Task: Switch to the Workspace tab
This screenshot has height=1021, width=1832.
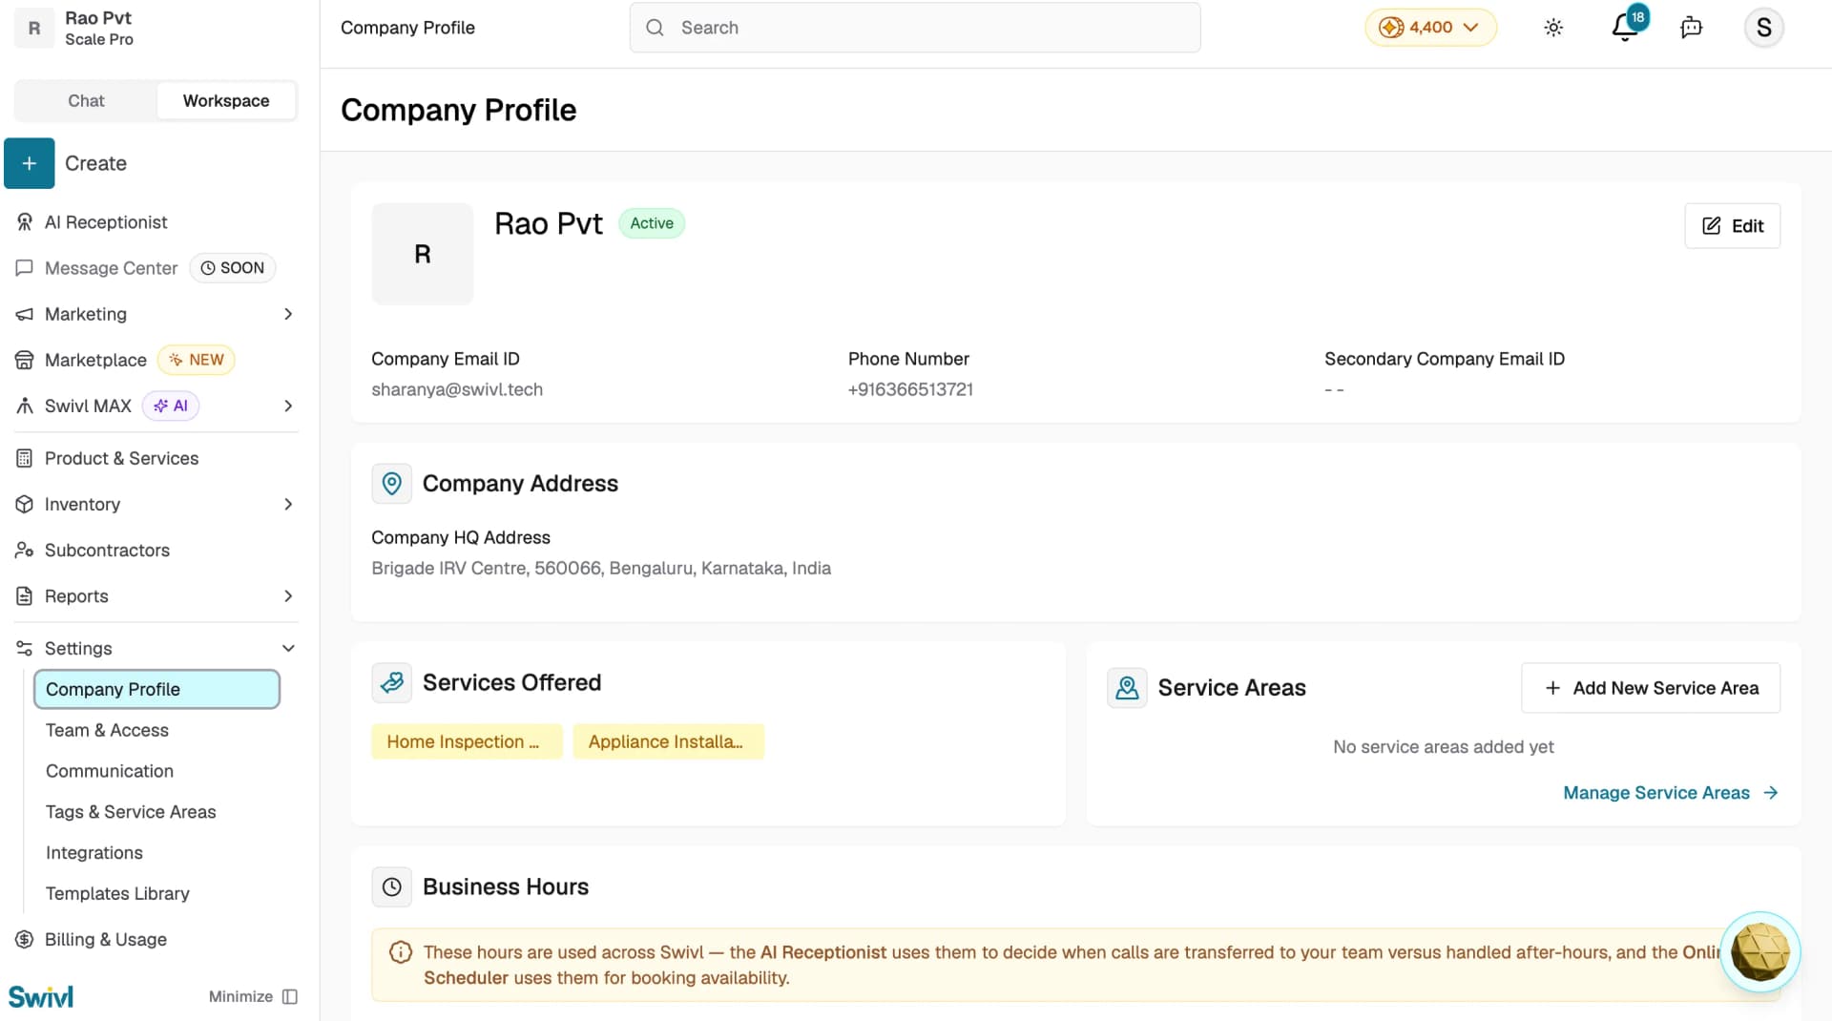Action: click(x=226, y=100)
